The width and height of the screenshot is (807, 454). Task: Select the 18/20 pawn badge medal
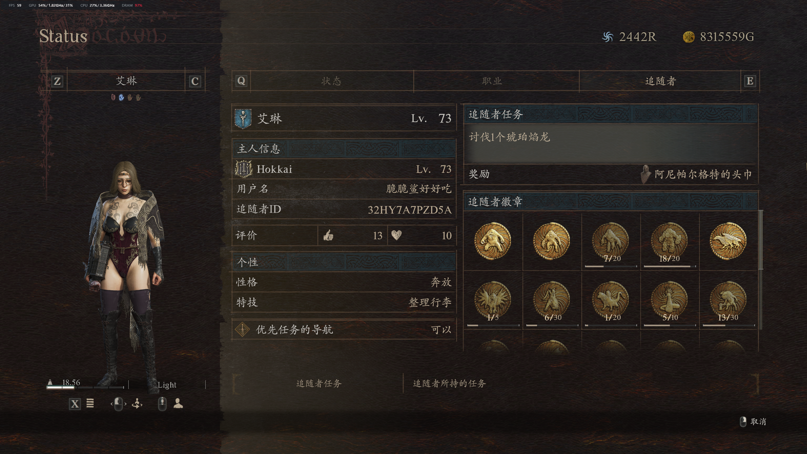pos(670,241)
